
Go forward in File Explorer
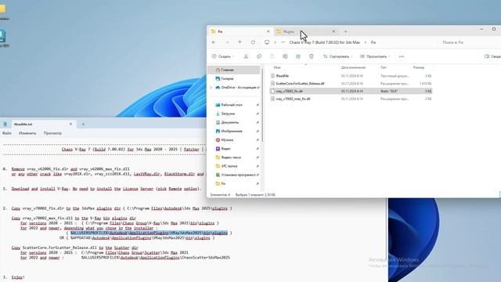[227, 42]
